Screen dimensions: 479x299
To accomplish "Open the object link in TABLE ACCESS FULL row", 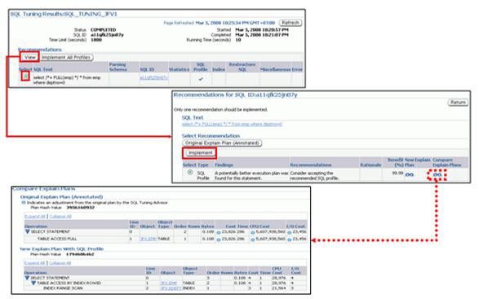I will 149,239.
